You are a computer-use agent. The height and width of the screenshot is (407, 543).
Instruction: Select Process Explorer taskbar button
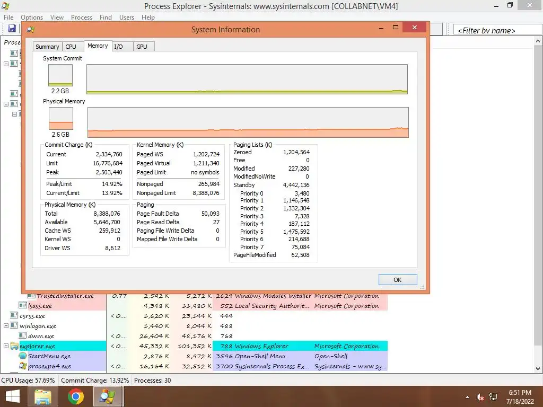click(x=107, y=396)
